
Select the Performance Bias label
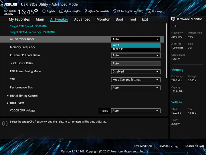[x=21, y=87]
